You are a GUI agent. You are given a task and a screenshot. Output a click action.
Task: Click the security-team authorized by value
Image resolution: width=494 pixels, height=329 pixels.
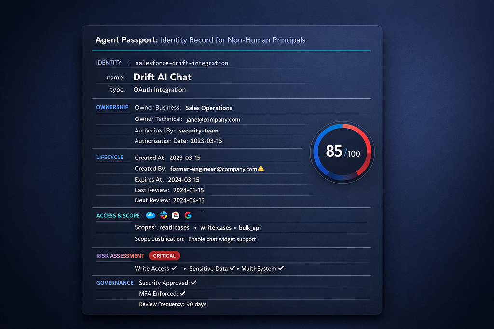[198, 131]
